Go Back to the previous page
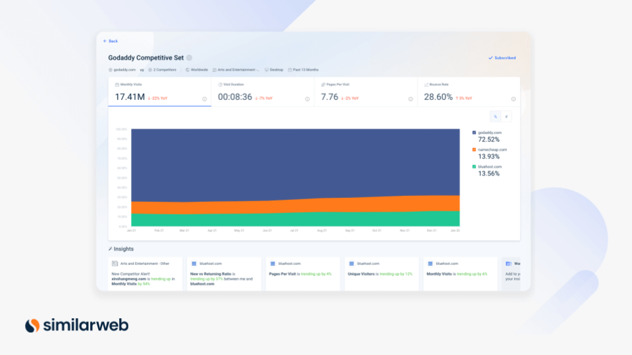632x355 pixels. pyautogui.click(x=111, y=41)
